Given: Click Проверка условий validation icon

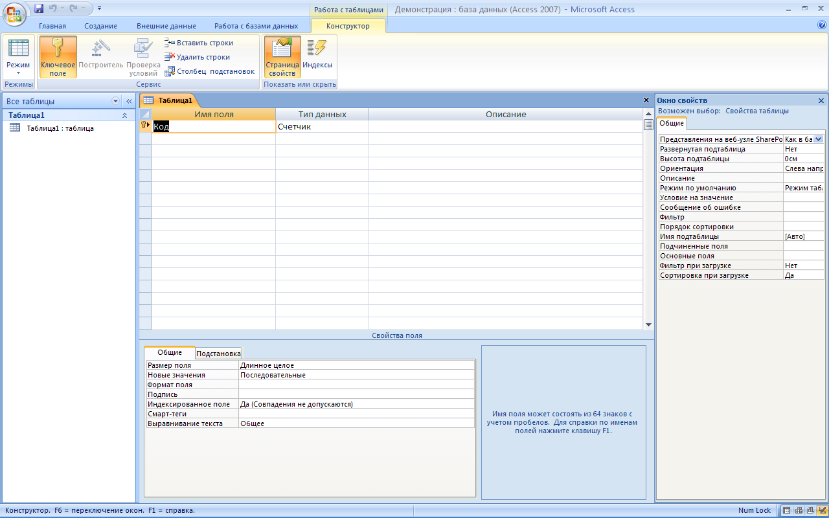Looking at the screenshot, I should (x=143, y=57).
